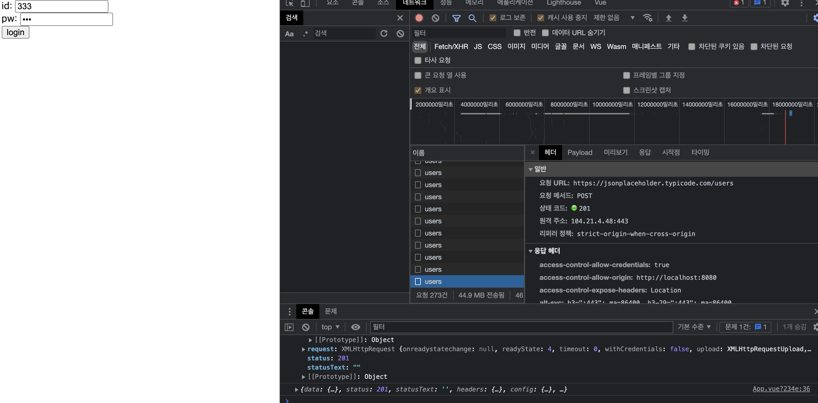Enable the 스크린샷 캡처 checkbox
The image size is (818, 403).
(626, 90)
